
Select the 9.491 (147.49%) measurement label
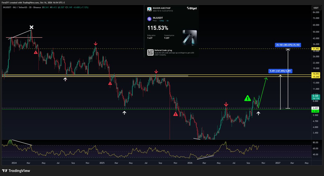280,71
